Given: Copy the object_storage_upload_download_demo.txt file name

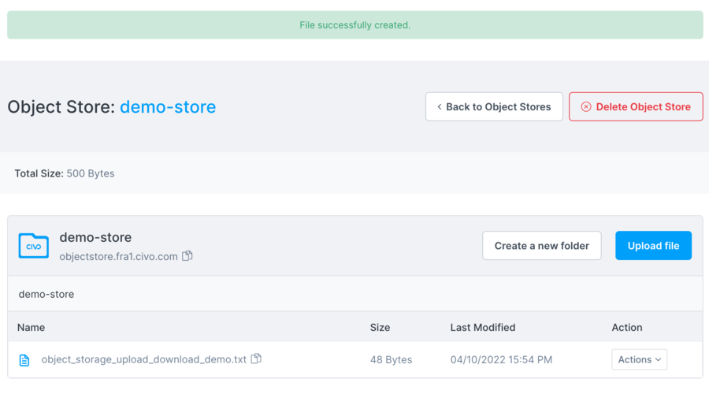Looking at the screenshot, I should 256,359.
